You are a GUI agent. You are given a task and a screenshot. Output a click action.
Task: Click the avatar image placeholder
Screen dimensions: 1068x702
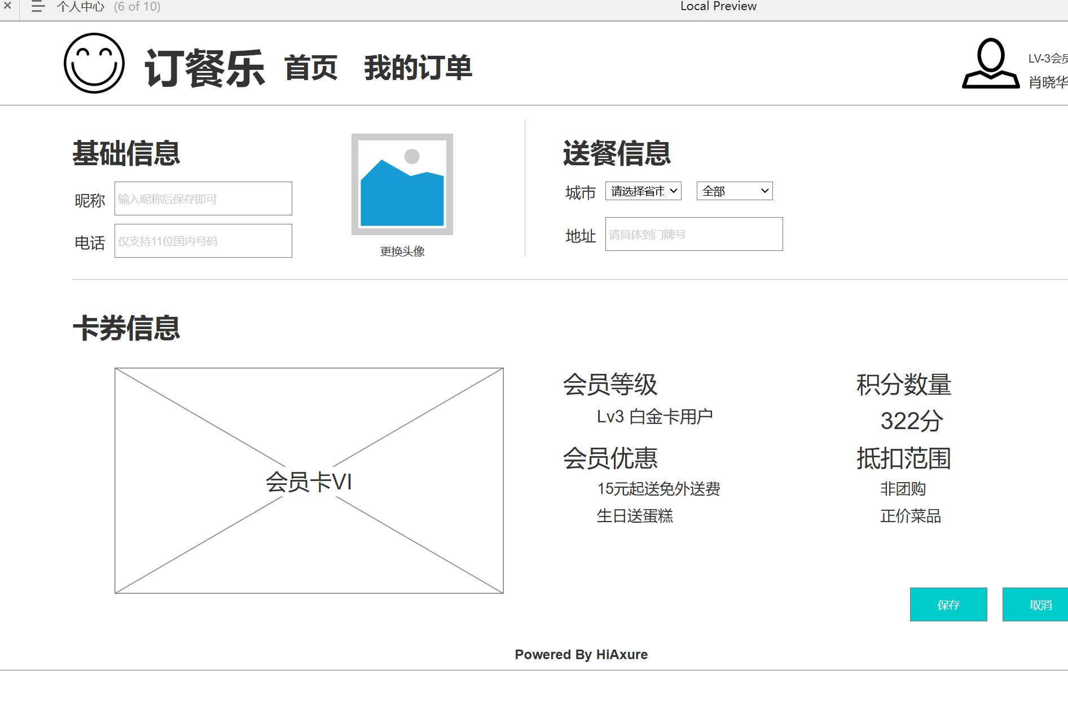click(x=402, y=184)
